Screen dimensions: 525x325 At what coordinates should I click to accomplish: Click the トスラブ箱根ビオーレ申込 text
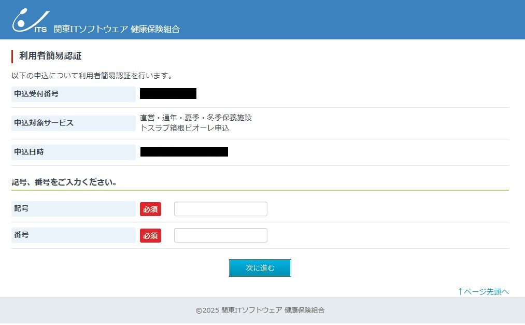[x=185, y=128]
